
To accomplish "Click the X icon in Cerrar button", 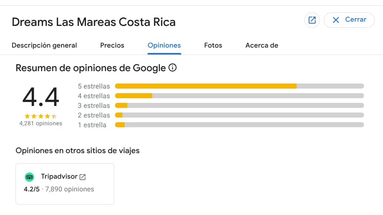I will (x=336, y=20).
